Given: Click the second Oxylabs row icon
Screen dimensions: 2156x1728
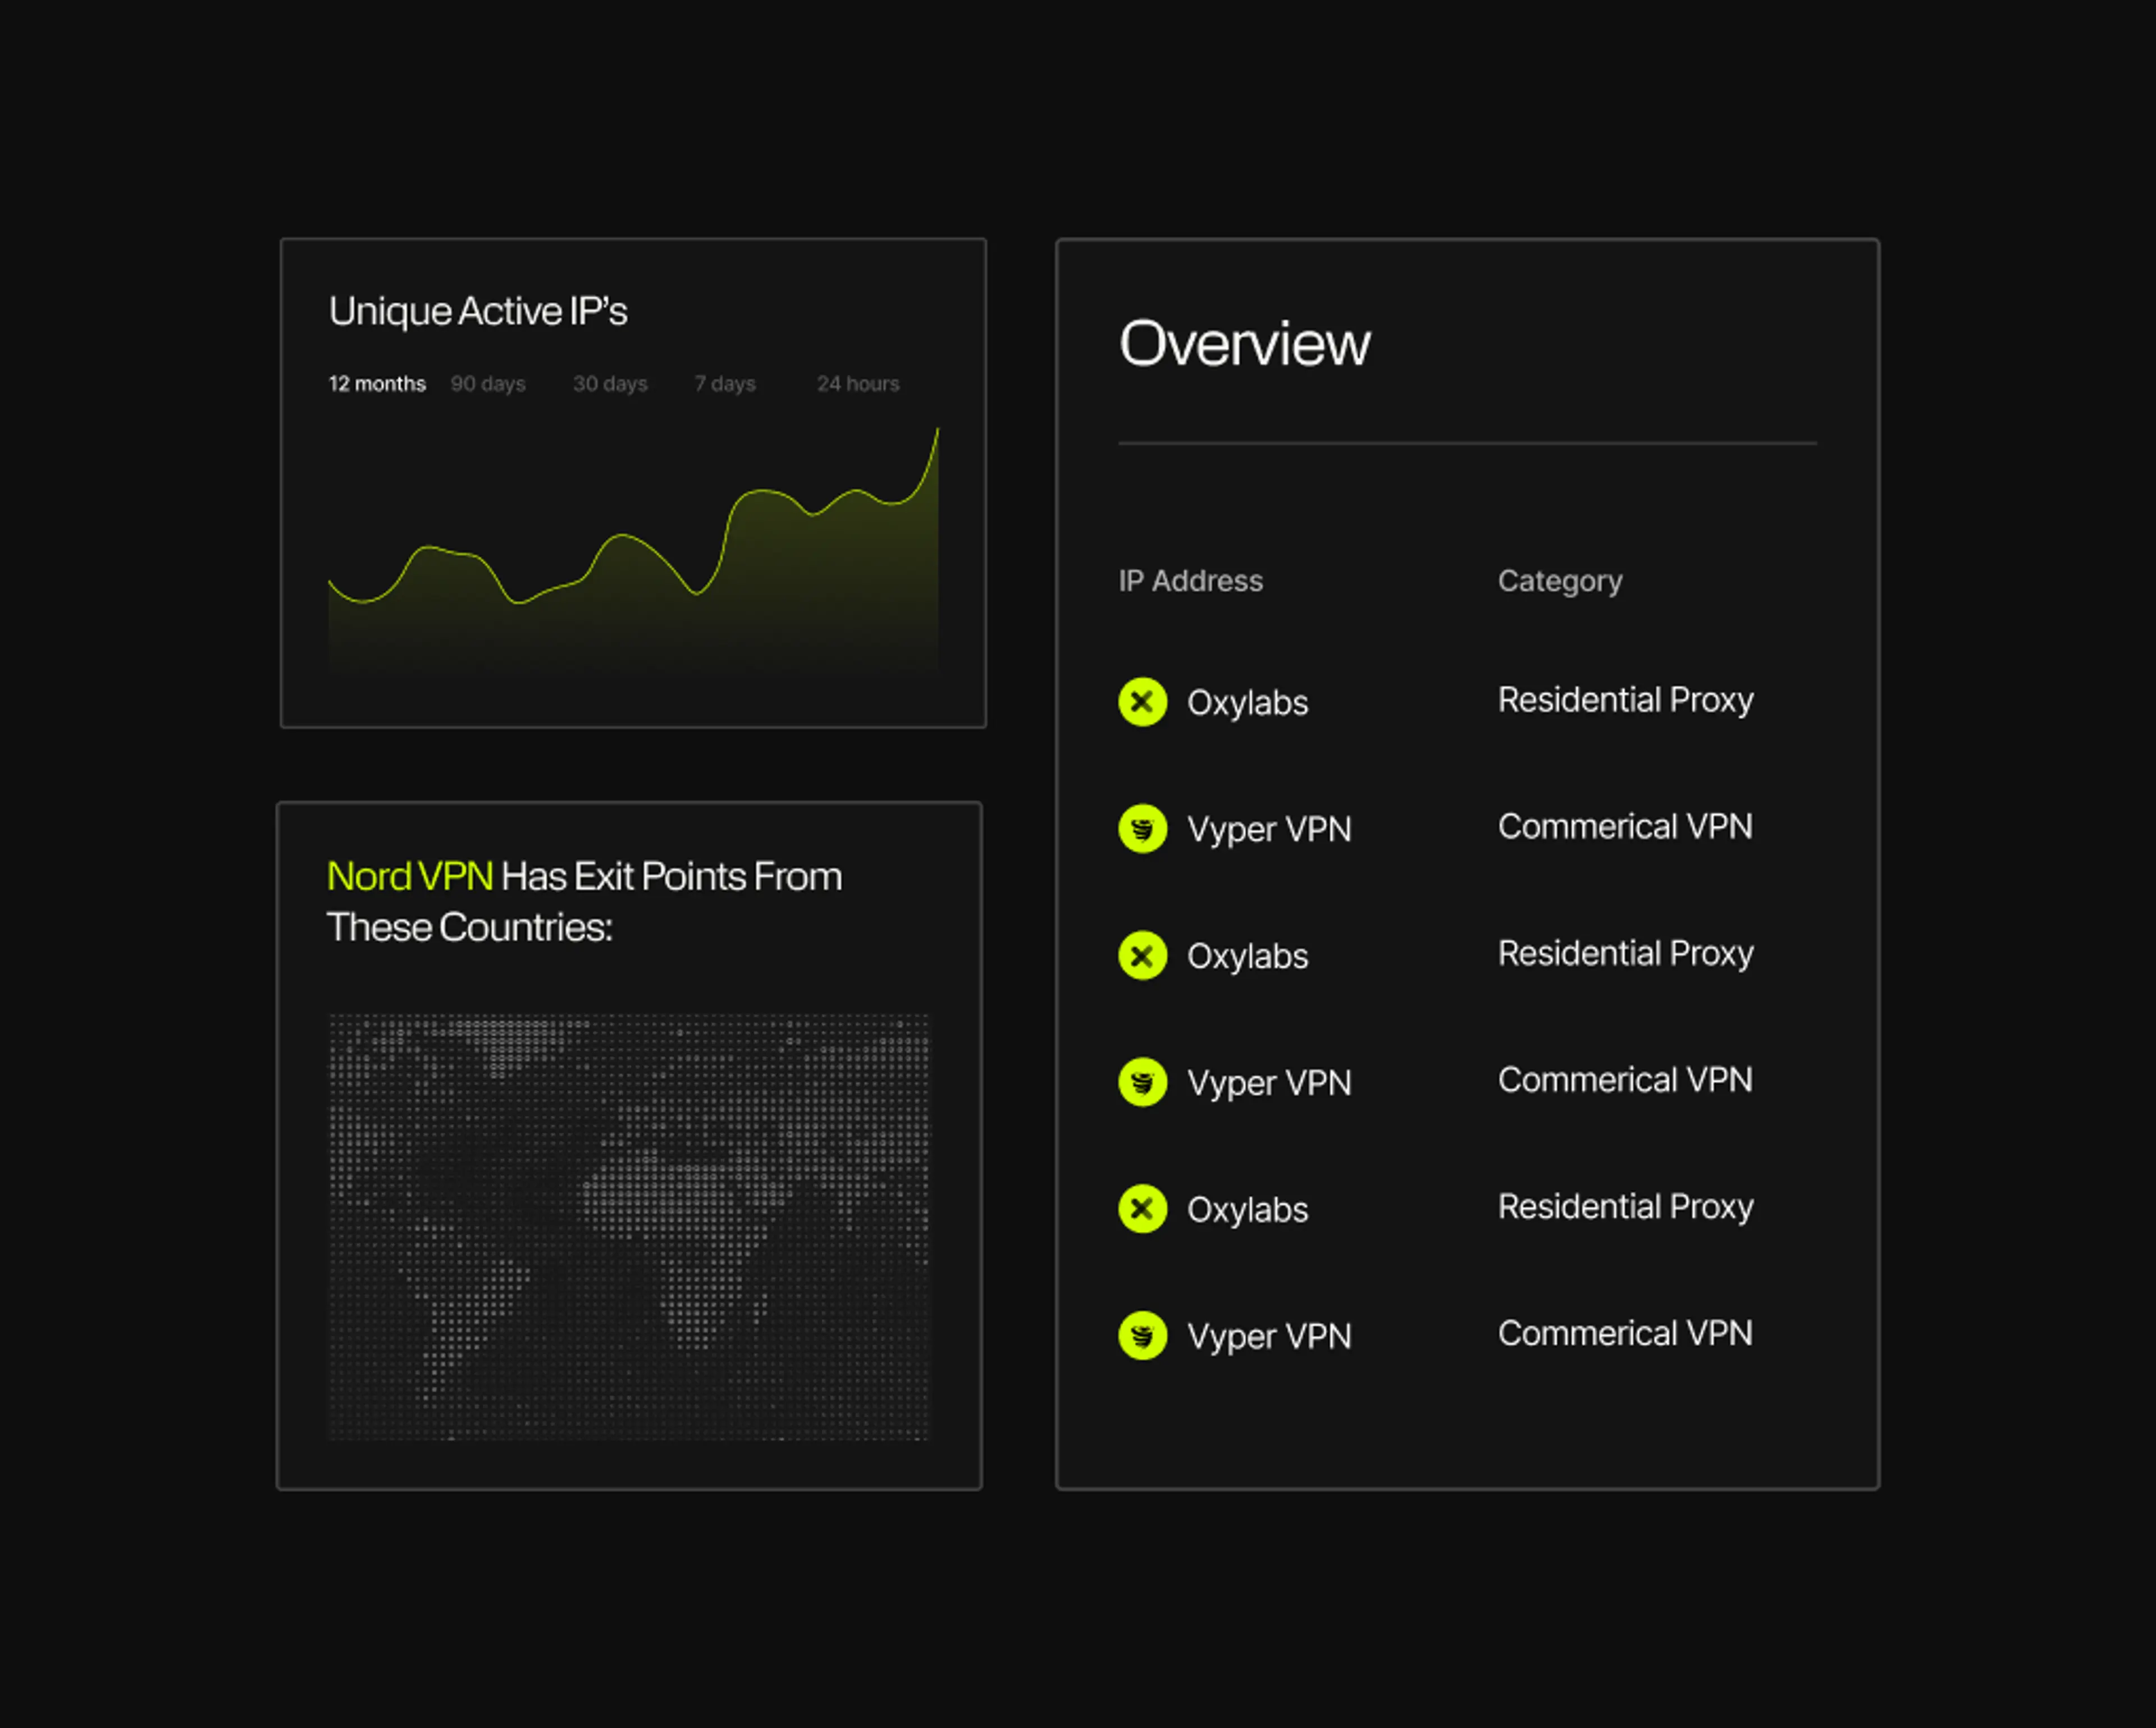Looking at the screenshot, I should pyautogui.click(x=1142, y=956).
